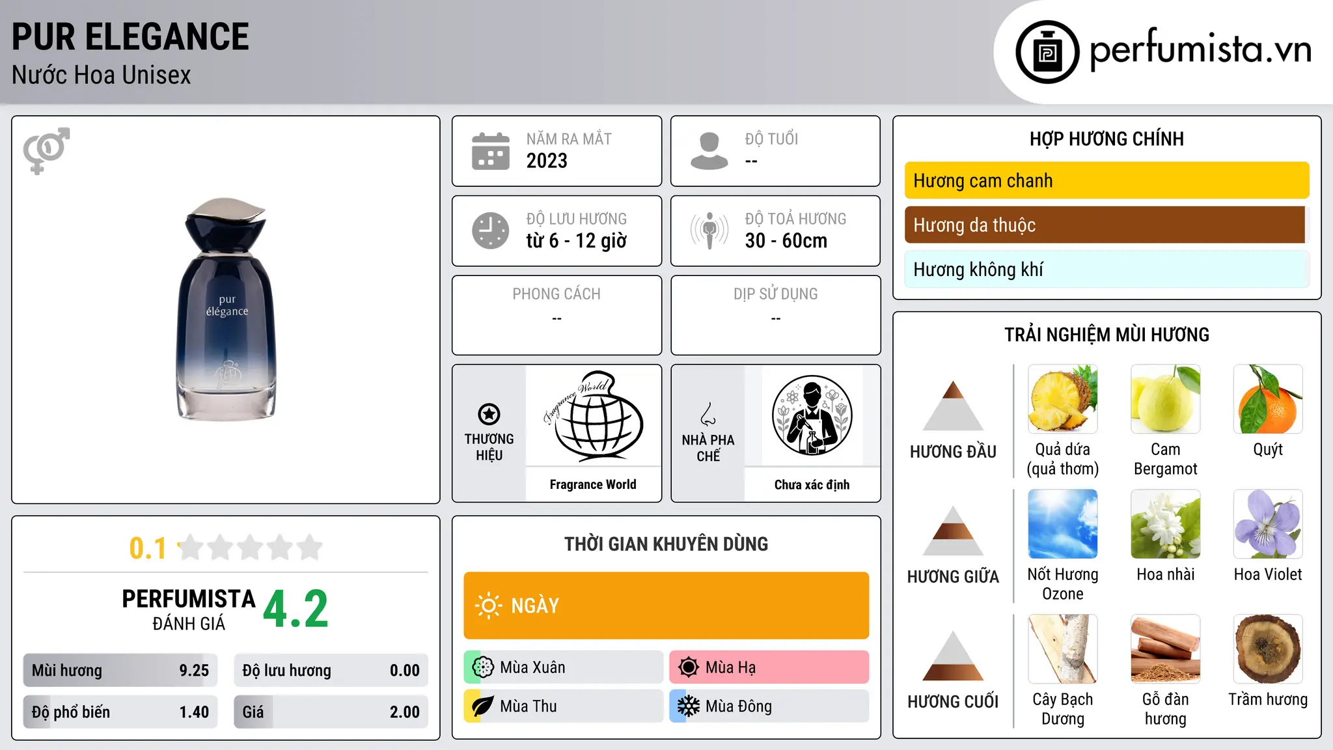Click the Mùa Thu season bar
The width and height of the screenshot is (1333, 750).
pos(564,706)
